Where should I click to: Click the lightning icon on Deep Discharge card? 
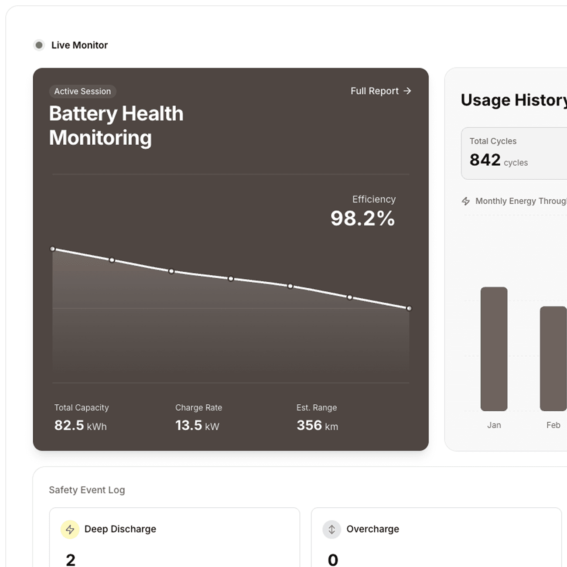point(70,529)
